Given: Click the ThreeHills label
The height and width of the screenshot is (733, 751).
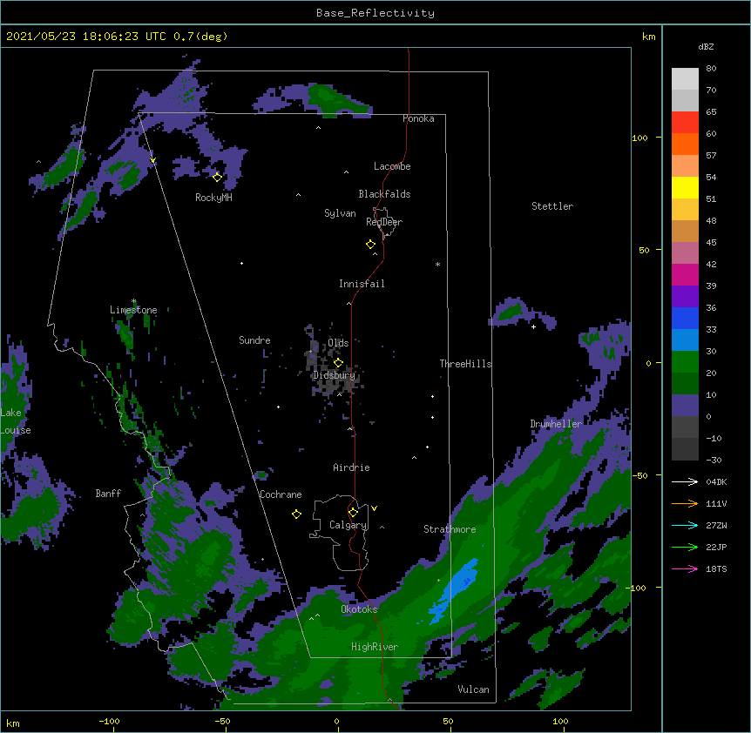Looking at the screenshot, I should (465, 364).
